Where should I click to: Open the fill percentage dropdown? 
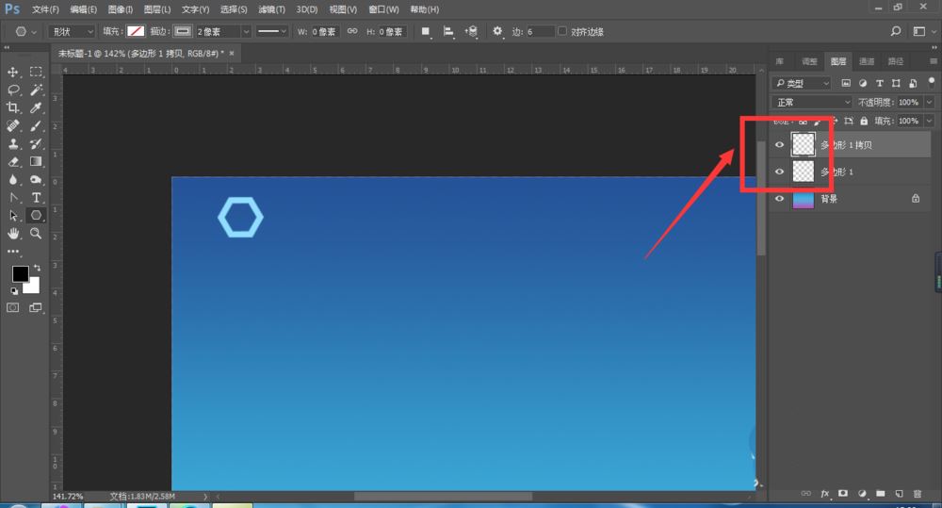930,121
